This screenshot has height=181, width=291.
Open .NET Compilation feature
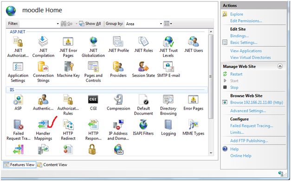(x=43, y=47)
